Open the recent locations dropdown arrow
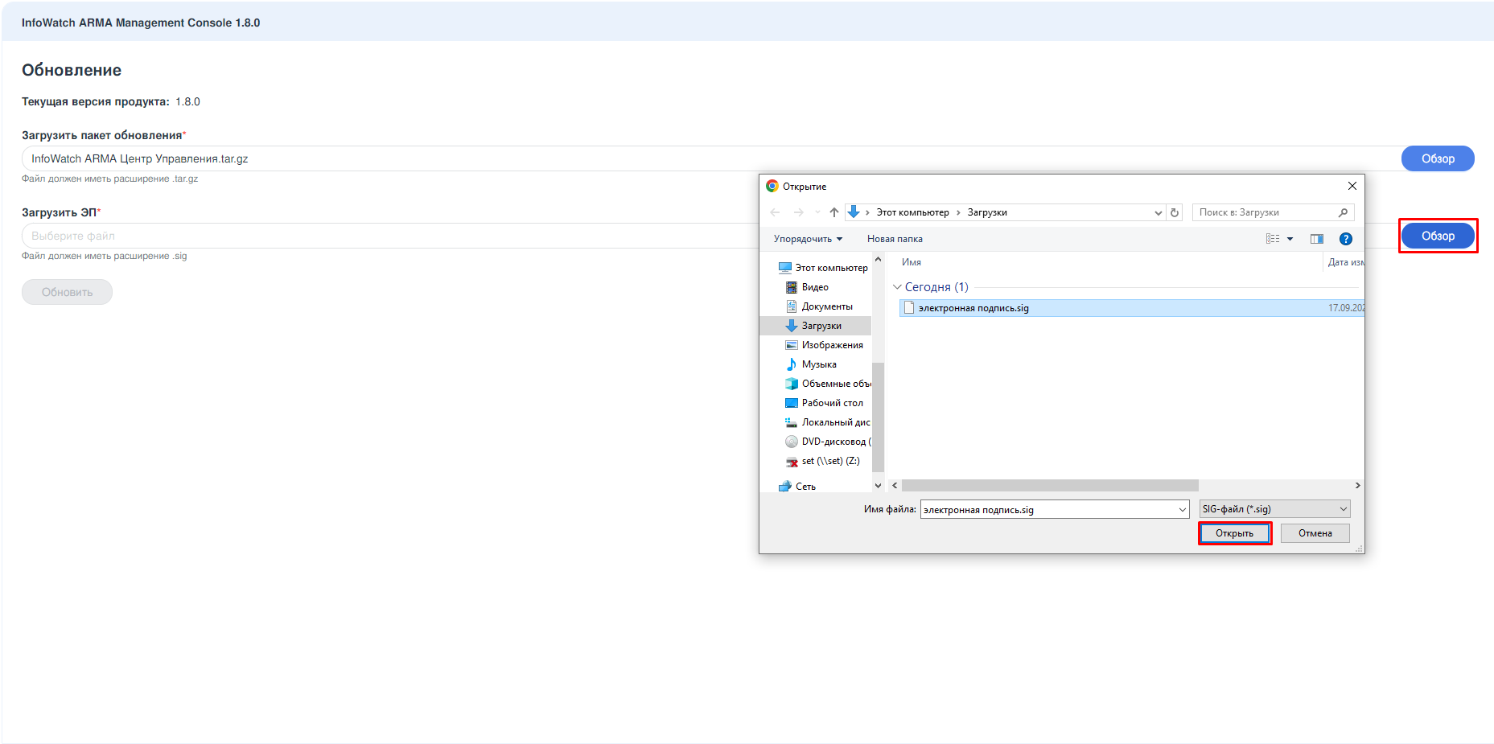 click(x=817, y=212)
